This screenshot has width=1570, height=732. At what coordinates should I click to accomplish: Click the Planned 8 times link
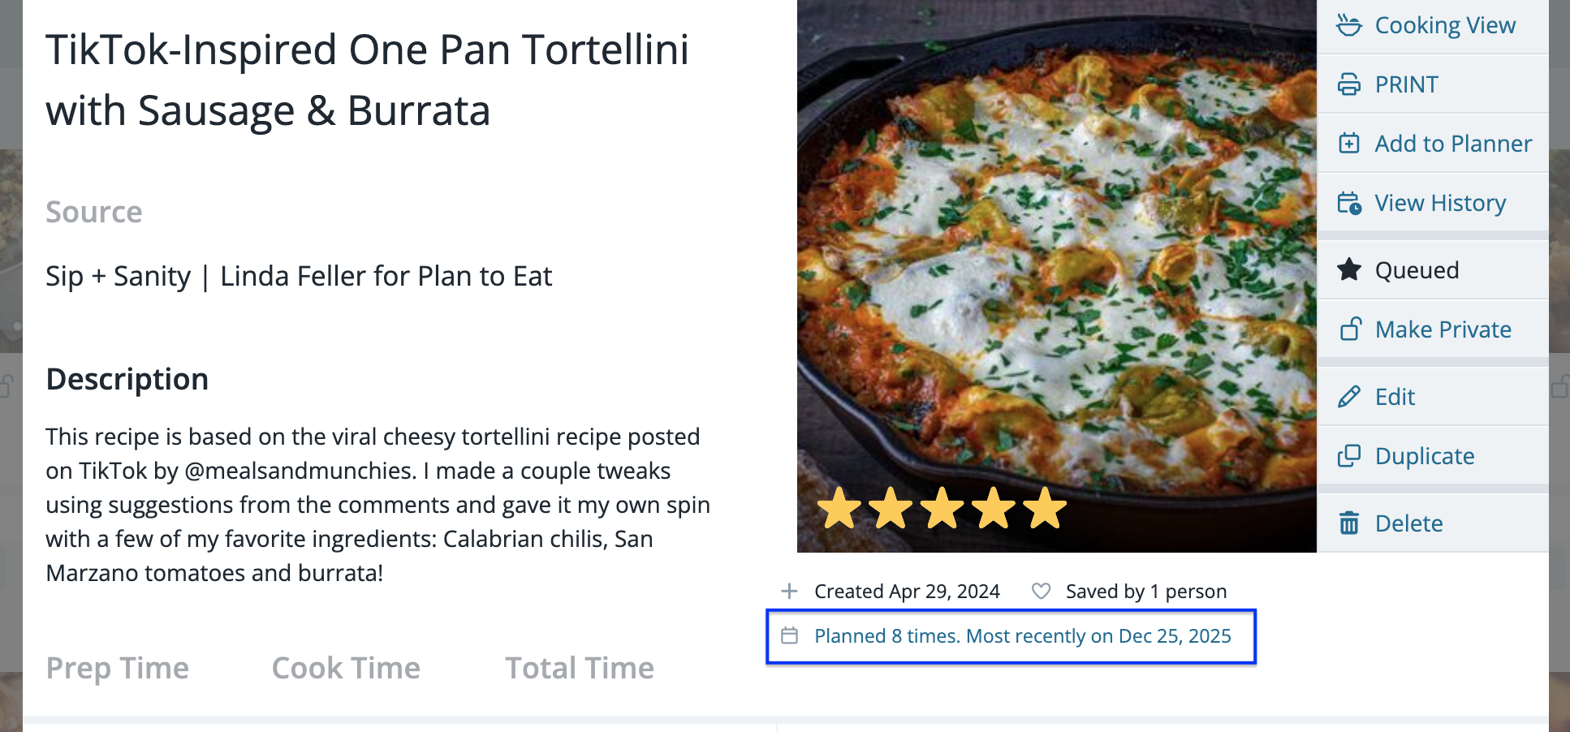tap(1022, 636)
